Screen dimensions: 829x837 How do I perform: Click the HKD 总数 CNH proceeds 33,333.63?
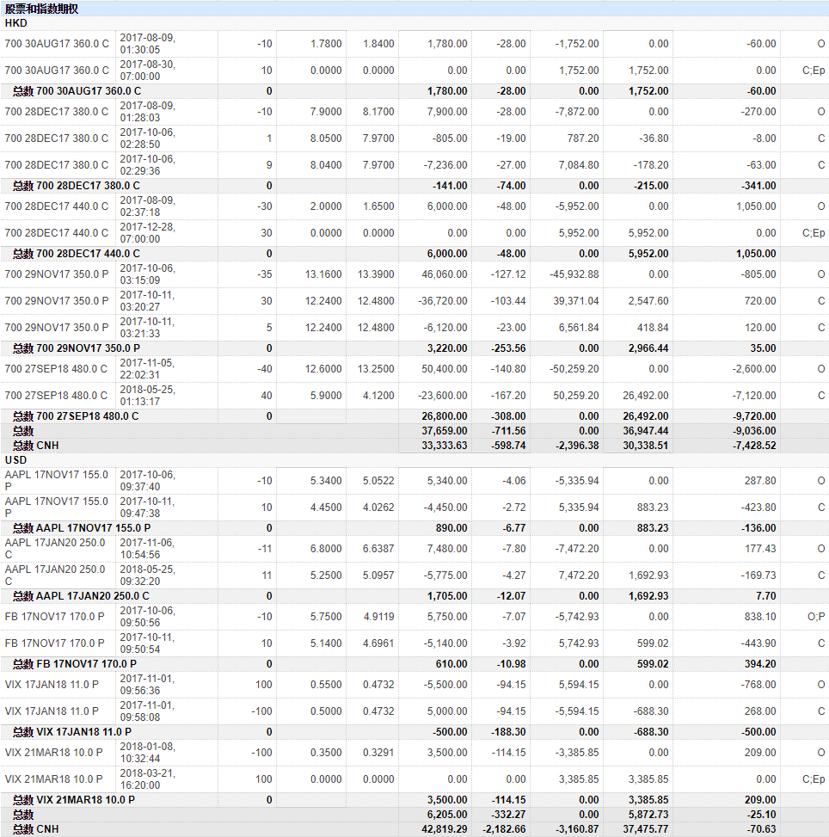point(444,446)
